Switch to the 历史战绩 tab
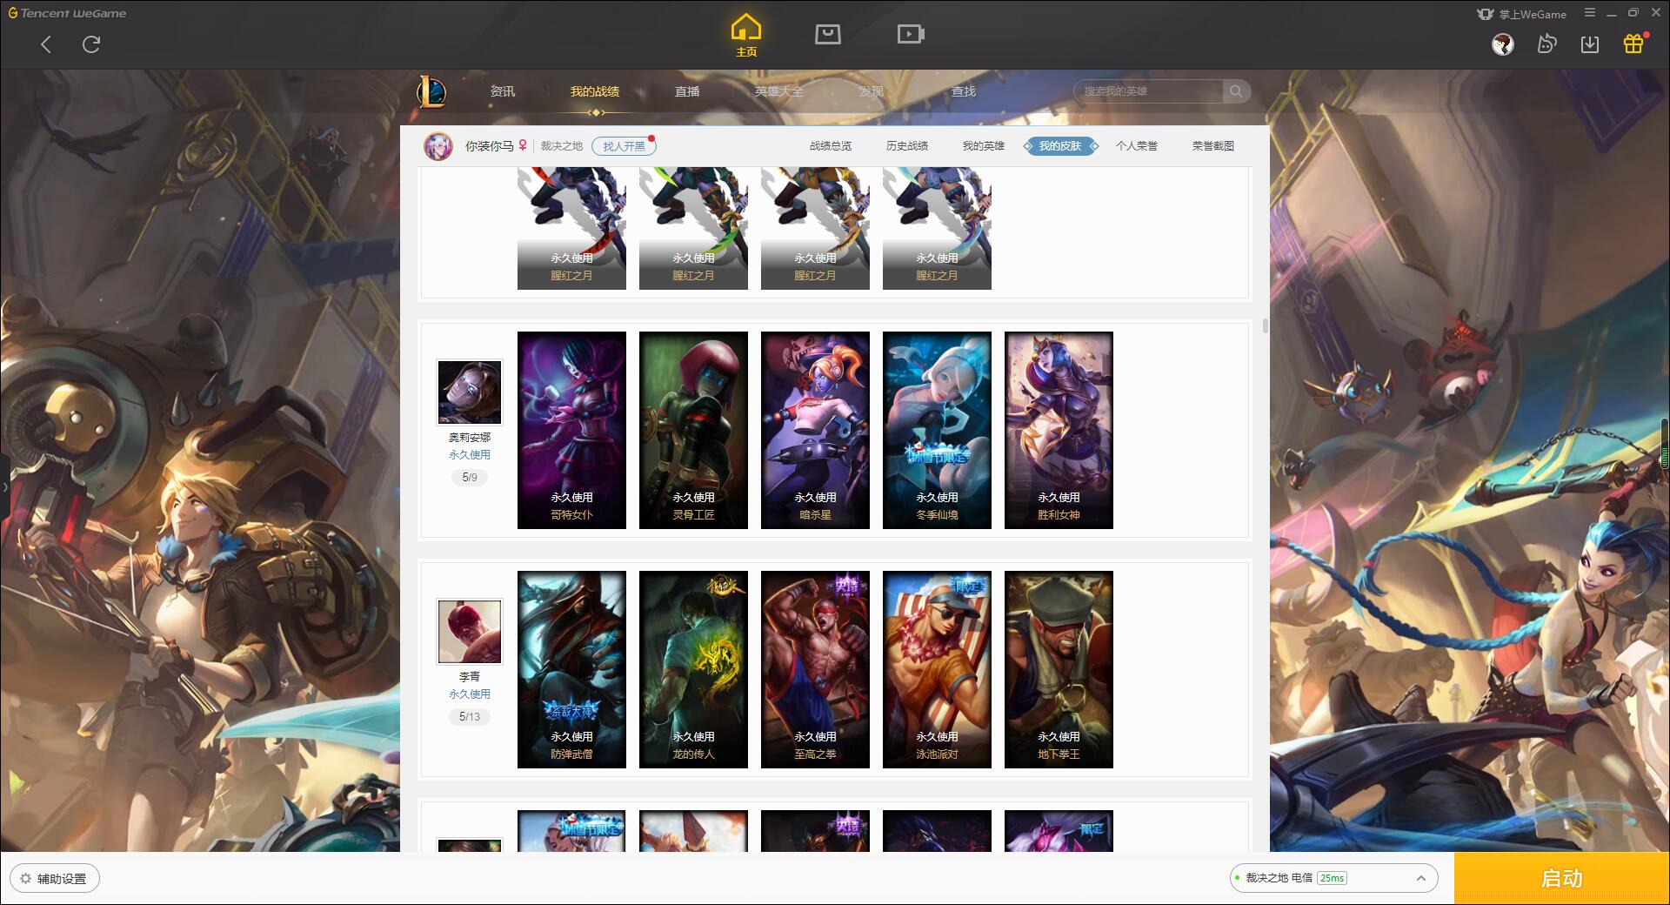This screenshot has height=905, width=1670. point(907,146)
